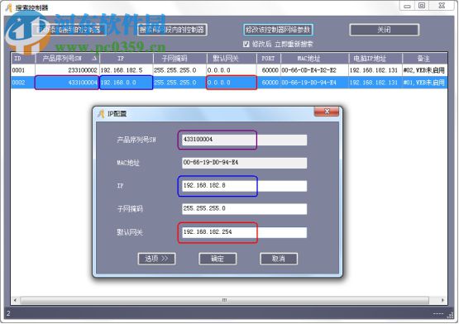Click the 电脑IP地址 column header
This screenshot has width=459, height=324.
coord(375,59)
